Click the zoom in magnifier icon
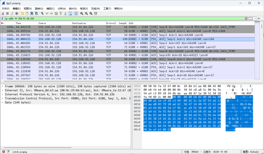This screenshot has width=264, height=154. pos(82,14)
